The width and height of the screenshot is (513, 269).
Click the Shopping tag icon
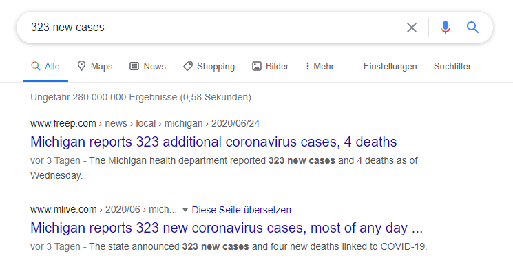click(x=188, y=66)
